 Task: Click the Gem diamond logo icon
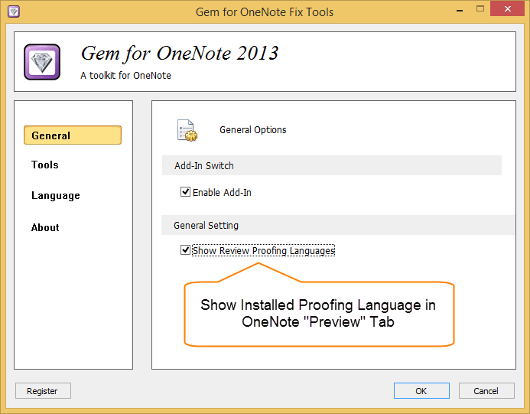(42, 62)
